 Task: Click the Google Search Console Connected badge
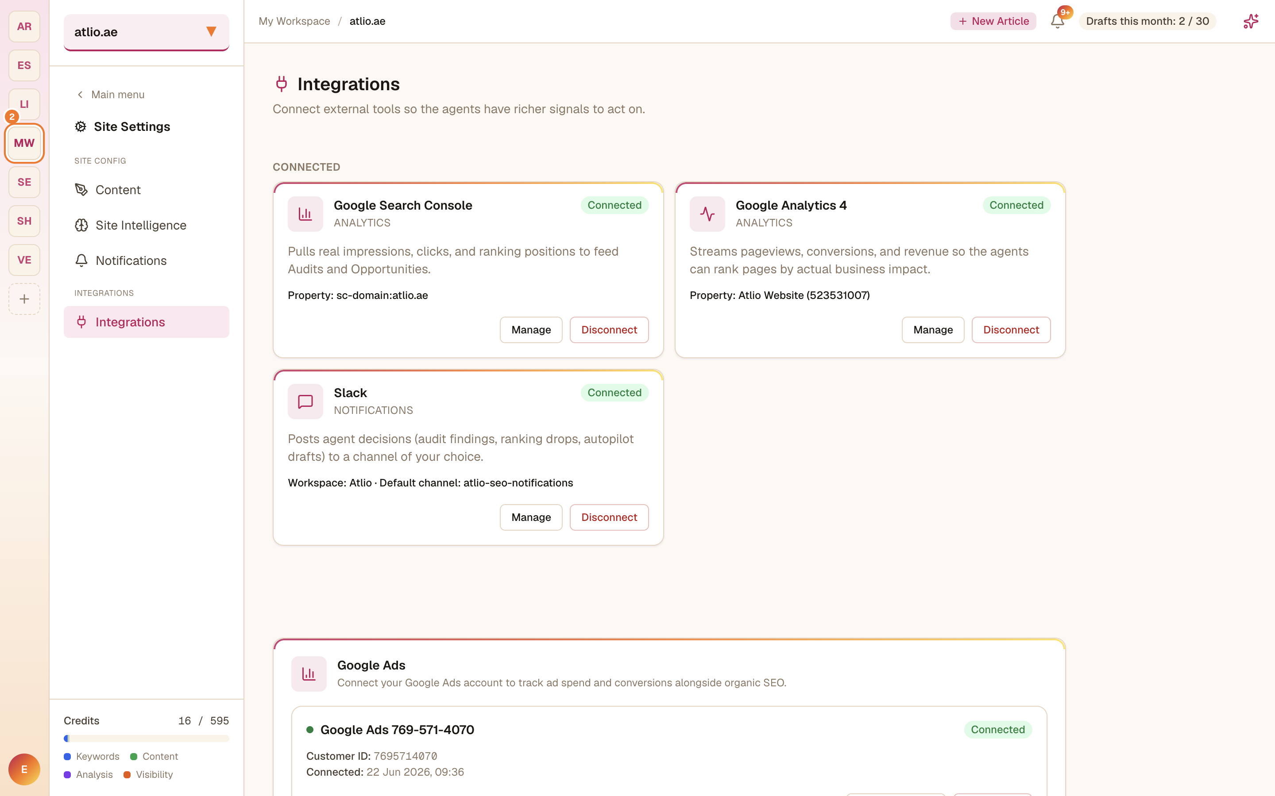(x=614, y=205)
